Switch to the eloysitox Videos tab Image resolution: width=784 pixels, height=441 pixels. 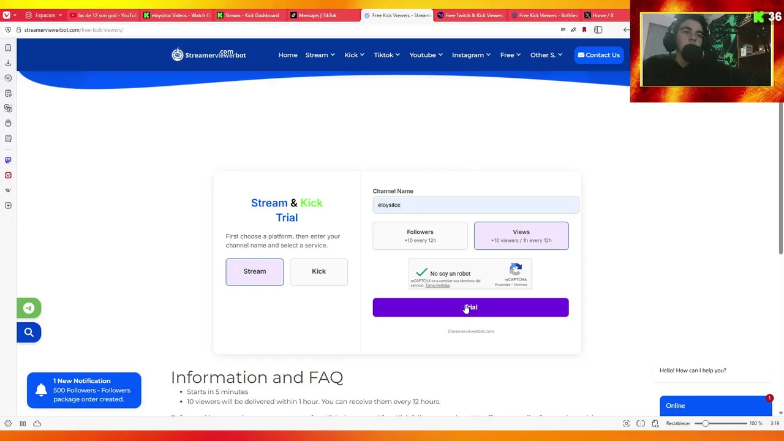[176, 15]
